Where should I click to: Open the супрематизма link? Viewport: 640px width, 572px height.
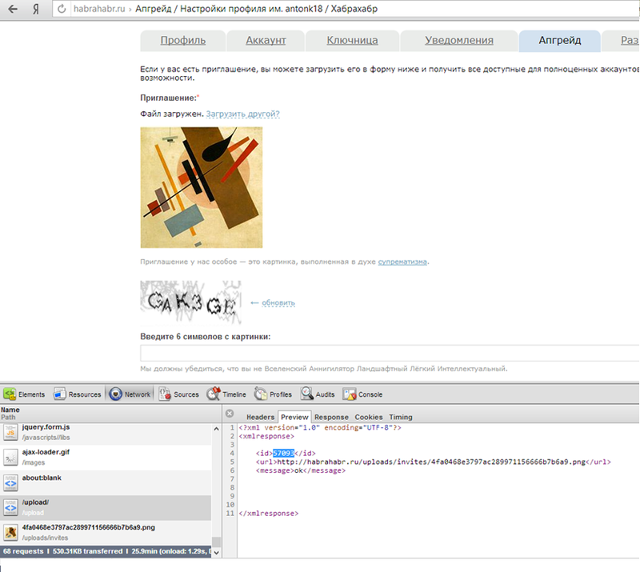(x=402, y=262)
